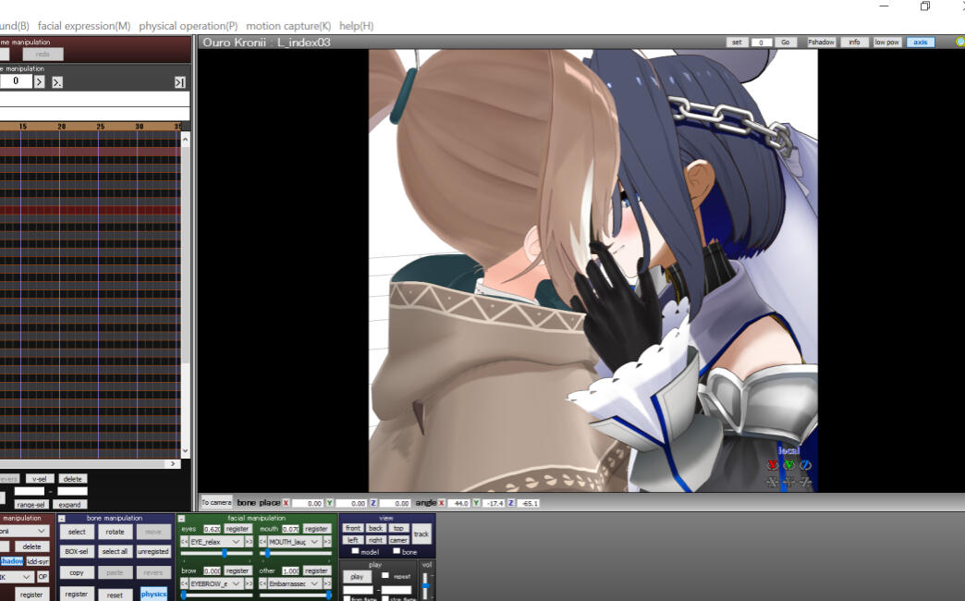Collapse the facial manipulation panel
Screen dimensions: 965x601
(181, 519)
